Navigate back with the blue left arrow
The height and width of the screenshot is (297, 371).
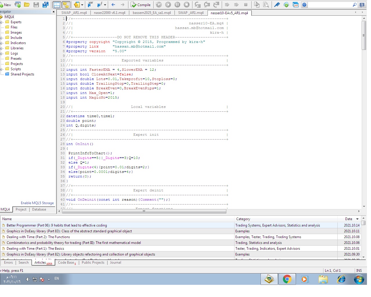tap(113, 5)
